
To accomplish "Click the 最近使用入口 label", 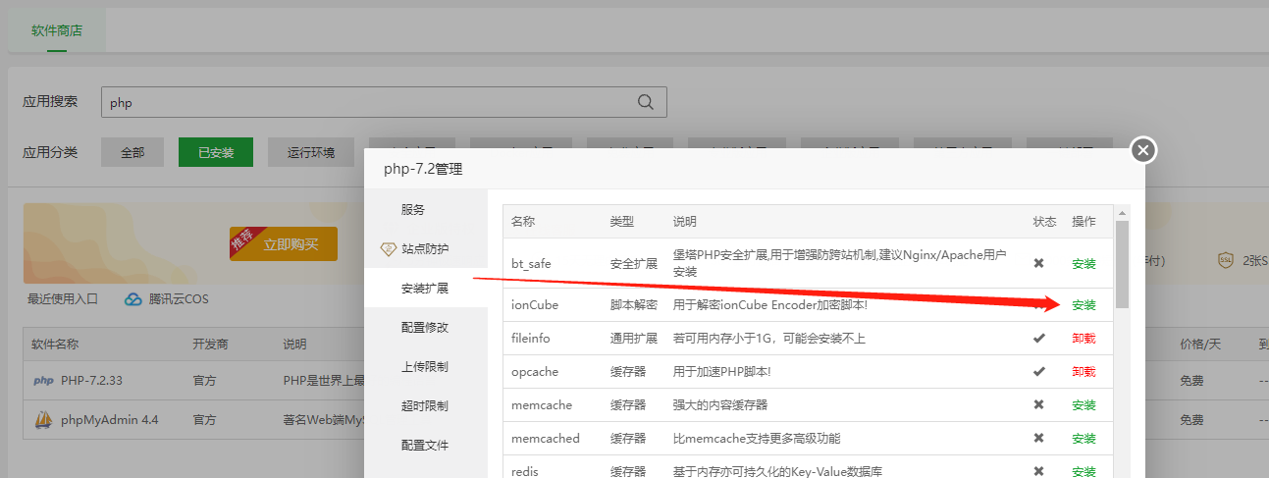I will click(x=63, y=299).
